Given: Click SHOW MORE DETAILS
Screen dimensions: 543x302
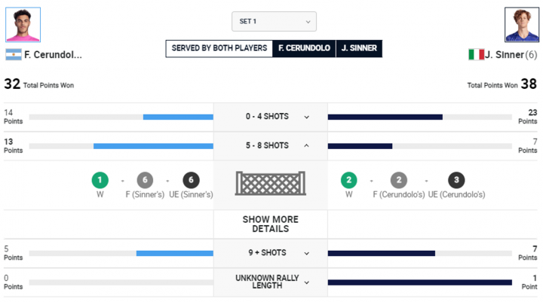Looking at the screenshot, I should tap(271, 224).
